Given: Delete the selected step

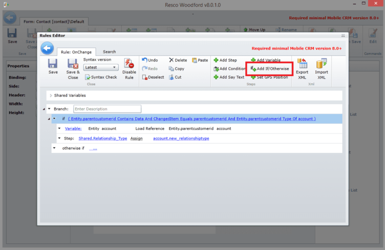Looking at the screenshot, I should pyautogui.click(x=178, y=60).
